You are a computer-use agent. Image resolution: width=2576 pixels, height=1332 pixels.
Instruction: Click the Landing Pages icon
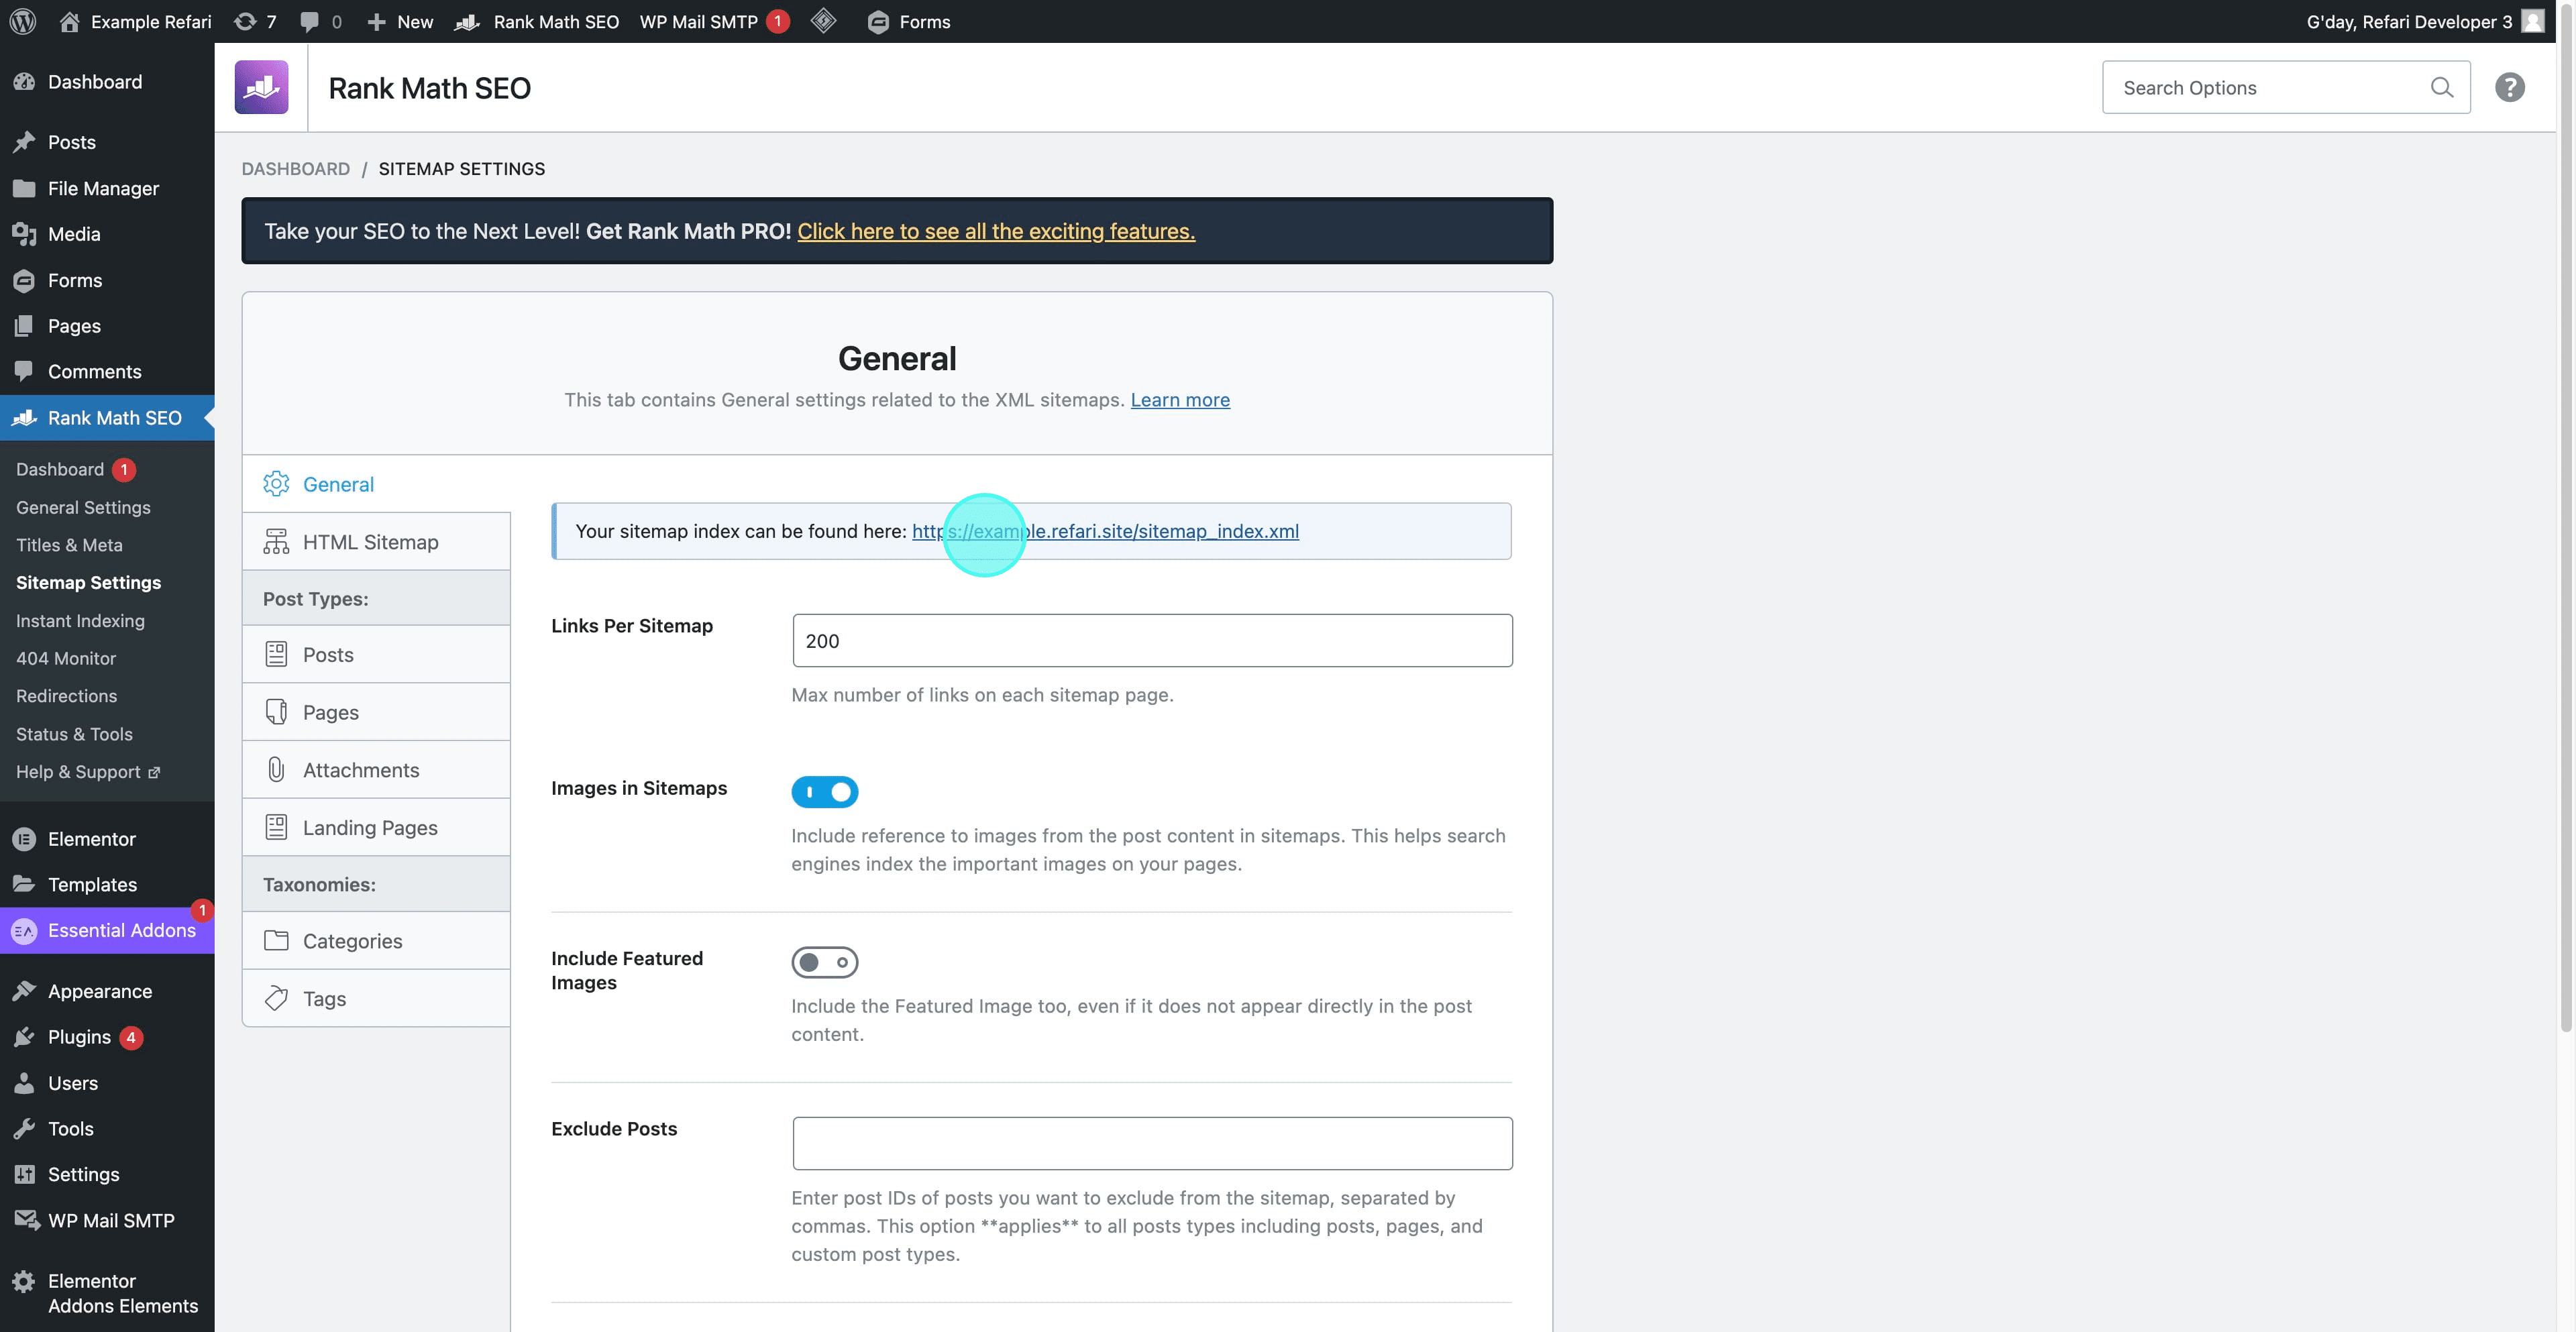276,827
